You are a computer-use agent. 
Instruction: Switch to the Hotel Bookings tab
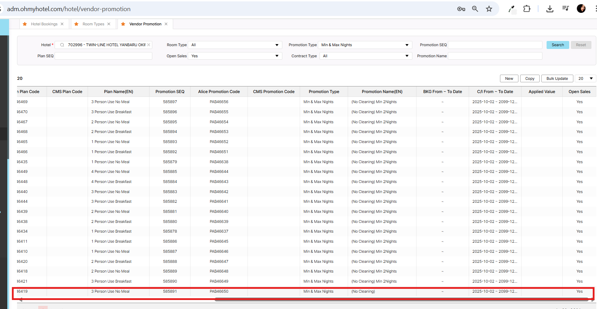[44, 24]
